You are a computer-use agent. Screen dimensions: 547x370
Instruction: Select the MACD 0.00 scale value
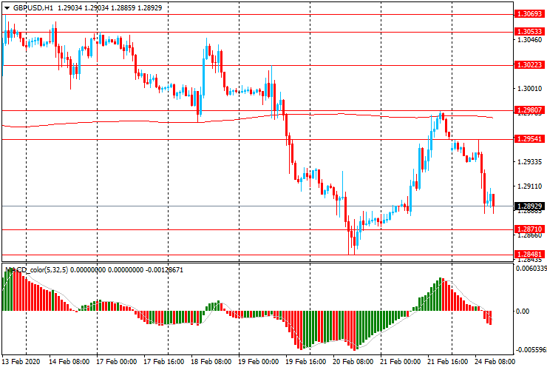[522, 311]
